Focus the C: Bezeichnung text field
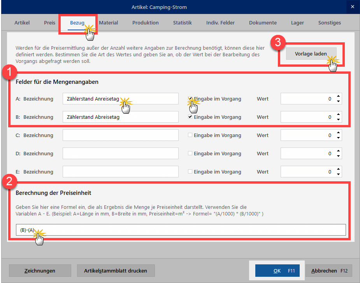Image resolution: width=360 pixels, height=283 pixels. point(120,135)
